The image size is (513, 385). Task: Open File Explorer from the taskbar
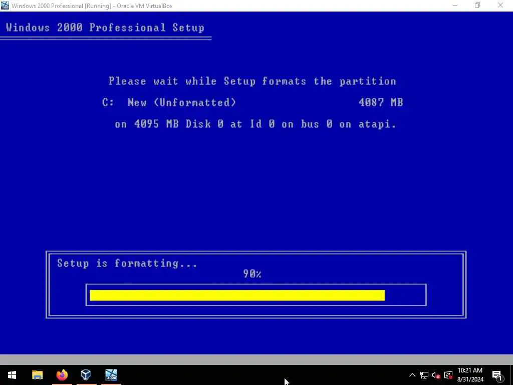37,375
